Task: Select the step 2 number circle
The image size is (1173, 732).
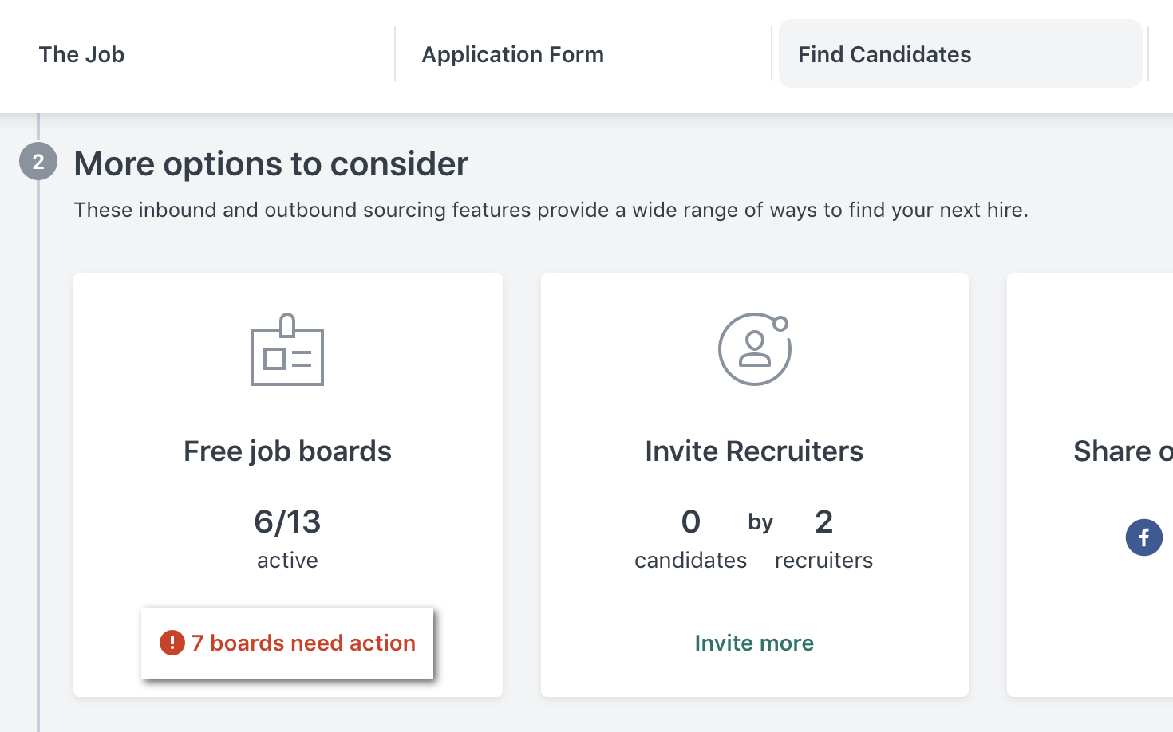Action: 38,161
